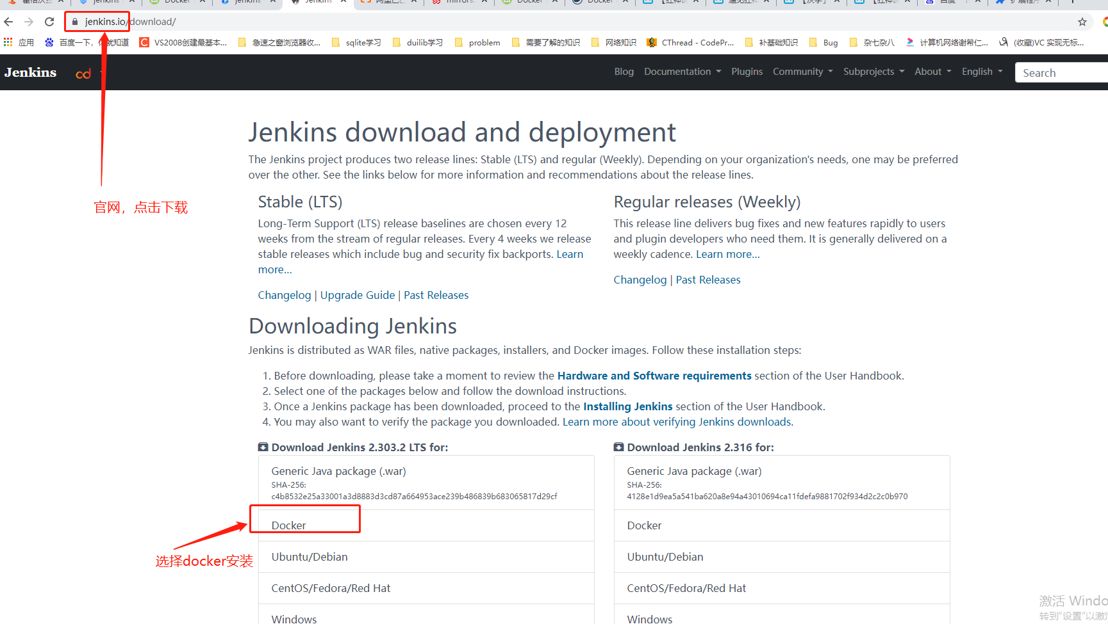Viewport: 1108px width, 624px height.
Task: Click the Download Jenkins 2.303.2 LTS for label
Action: click(x=360, y=447)
